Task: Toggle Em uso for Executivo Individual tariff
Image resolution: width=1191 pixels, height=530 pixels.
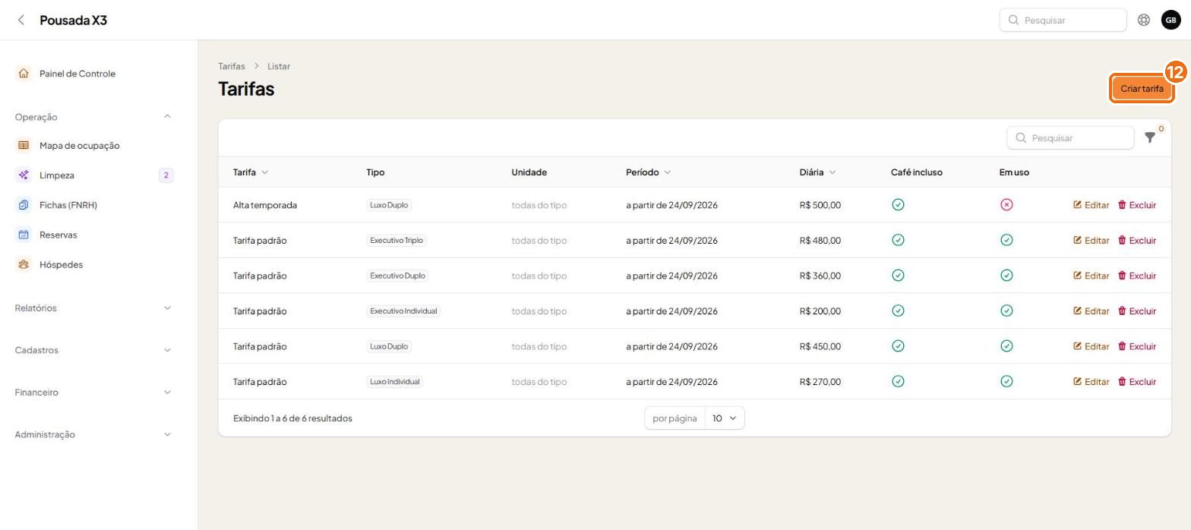Action: [1006, 311]
